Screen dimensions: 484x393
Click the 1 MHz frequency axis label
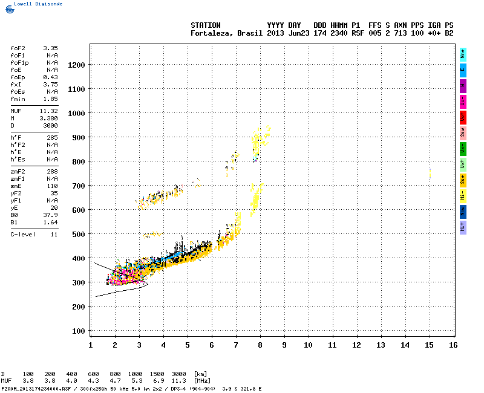90,345
